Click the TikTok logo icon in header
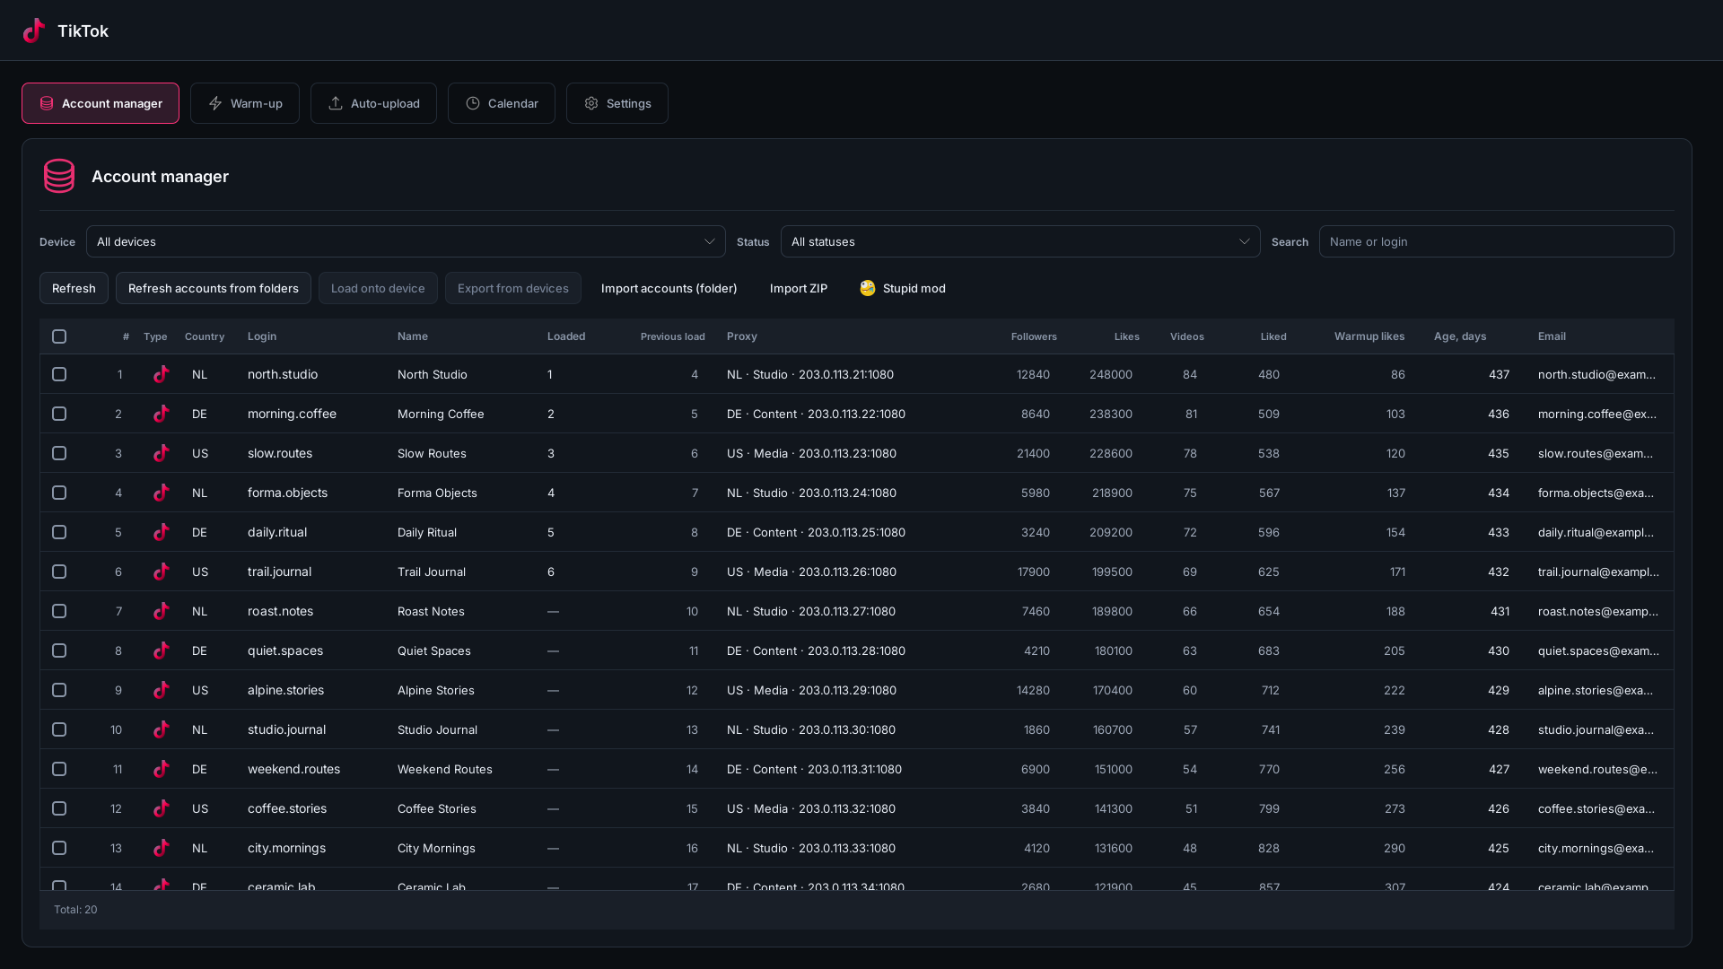The image size is (1723, 969). [x=33, y=31]
